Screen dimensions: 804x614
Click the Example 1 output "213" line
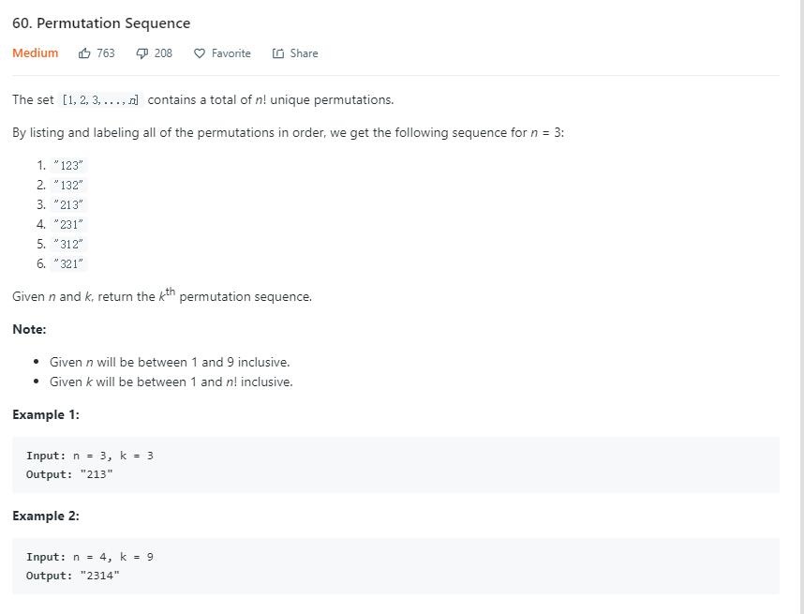pos(69,474)
